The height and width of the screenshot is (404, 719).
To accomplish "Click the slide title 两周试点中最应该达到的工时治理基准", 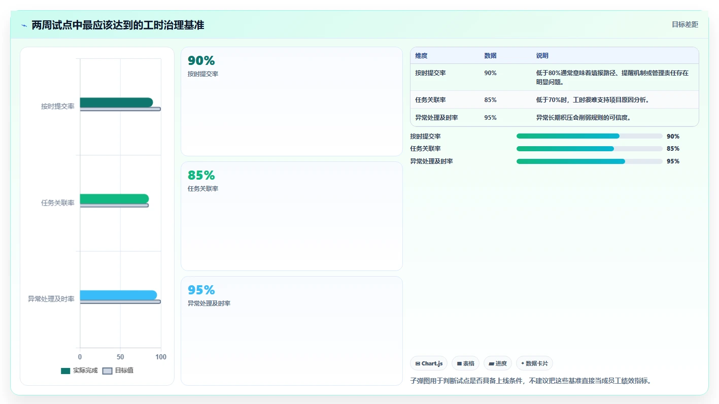I will pyautogui.click(x=118, y=25).
